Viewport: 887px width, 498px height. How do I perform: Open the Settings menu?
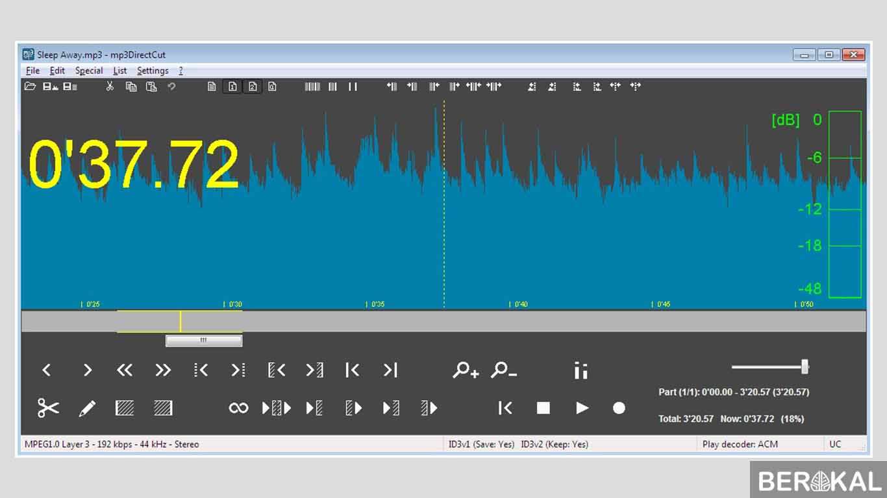click(153, 71)
